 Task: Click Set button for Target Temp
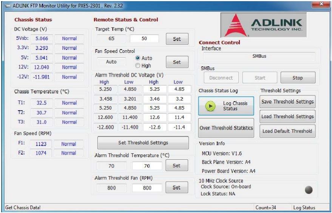point(177,39)
